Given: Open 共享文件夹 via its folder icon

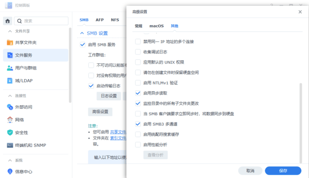Looking at the screenshot, I should 10,42.
